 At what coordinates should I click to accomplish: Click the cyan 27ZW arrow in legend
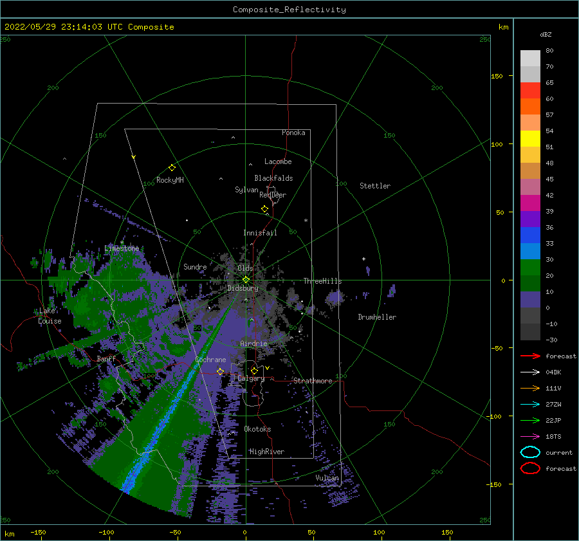pos(530,405)
